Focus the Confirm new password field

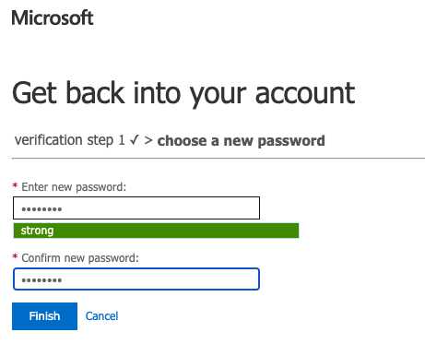(x=136, y=279)
